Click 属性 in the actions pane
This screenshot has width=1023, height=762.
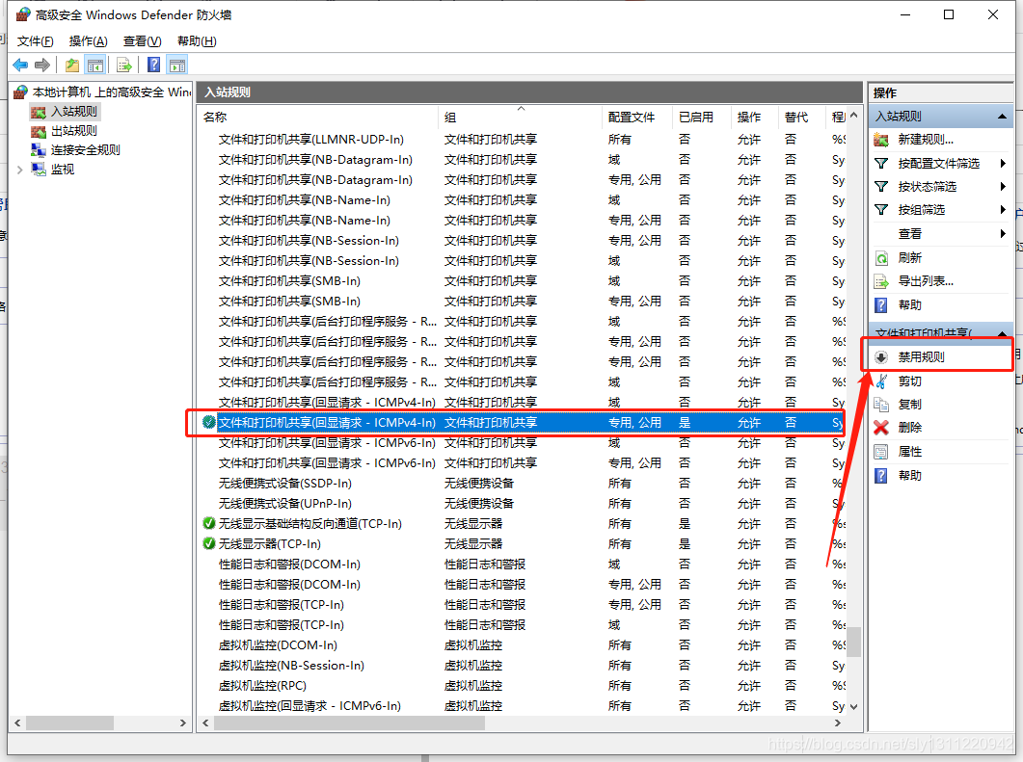coord(910,452)
